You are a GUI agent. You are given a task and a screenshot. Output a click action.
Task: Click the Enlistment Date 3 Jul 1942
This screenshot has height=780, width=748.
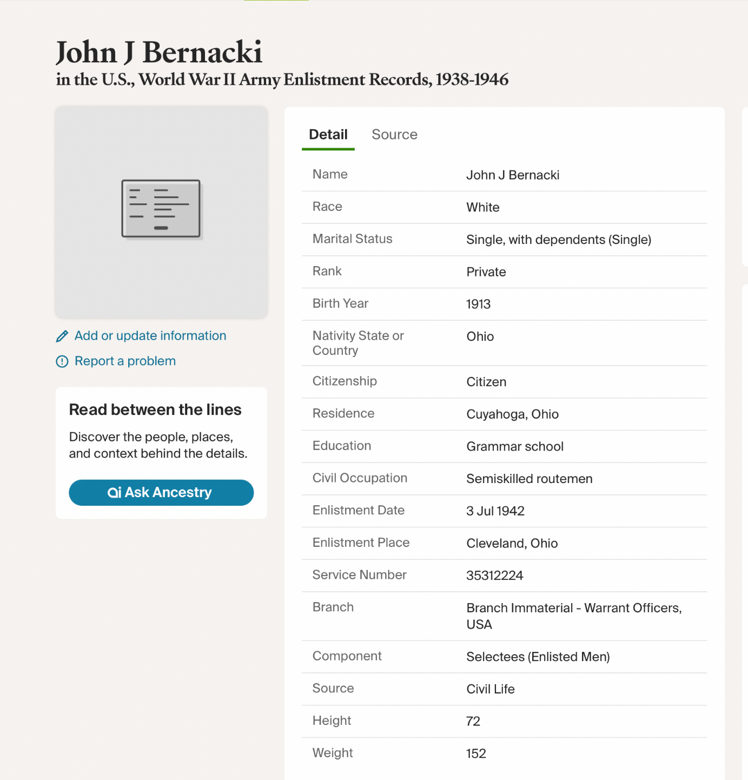[495, 511]
